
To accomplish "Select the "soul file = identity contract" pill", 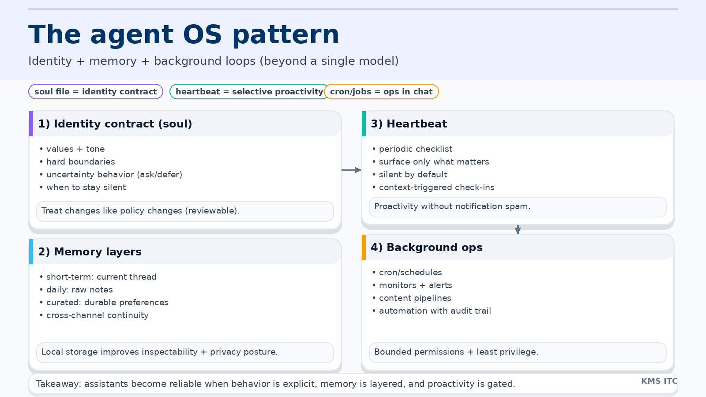I will point(95,92).
